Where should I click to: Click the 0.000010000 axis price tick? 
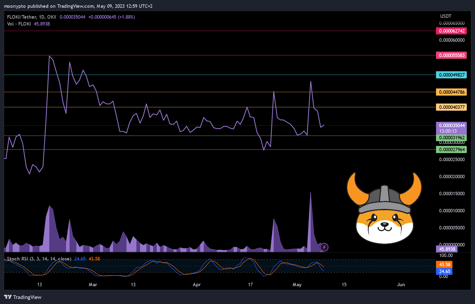(452, 211)
